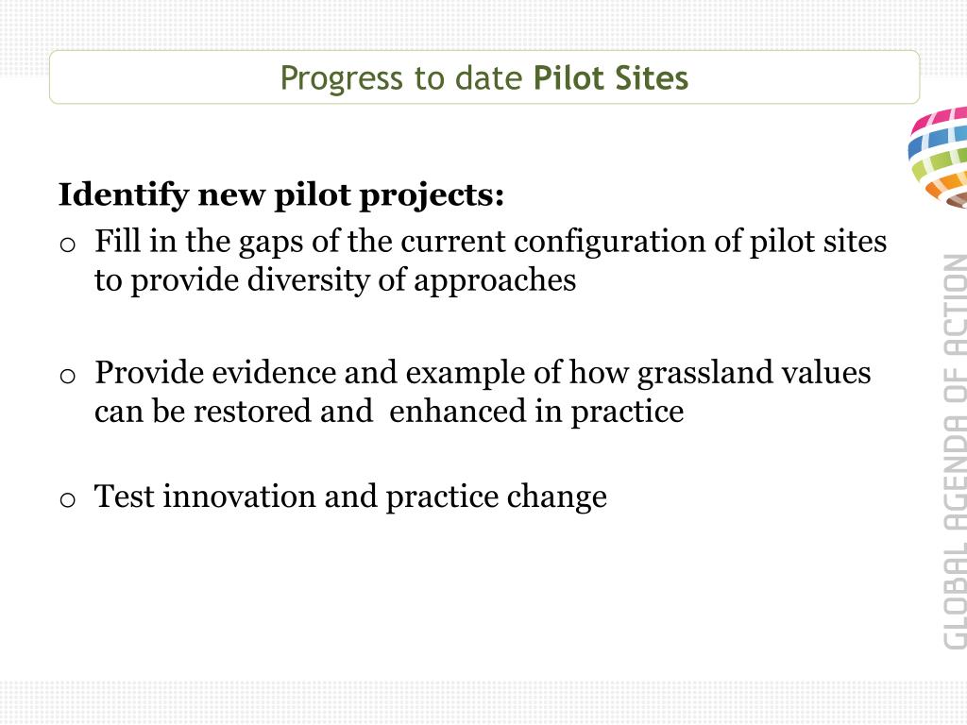The height and width of the screenshot is (725, 967).
Task: Select "Test innovation and practice change" bullet text
Action: click(350, 497)
